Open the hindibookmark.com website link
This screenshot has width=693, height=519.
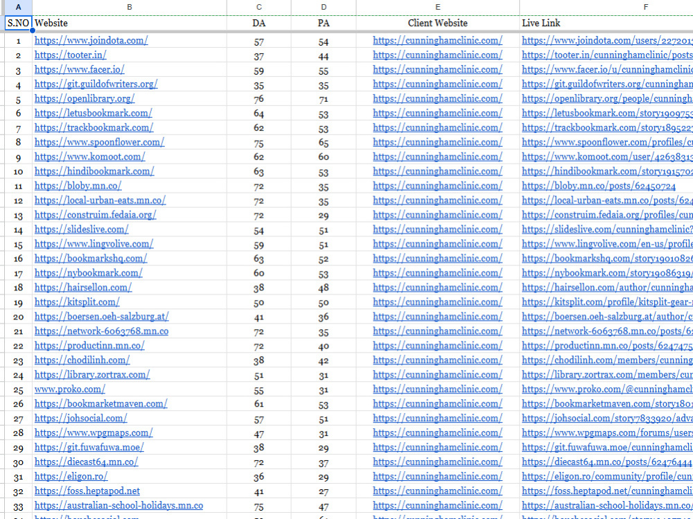(x=94, y=172)
